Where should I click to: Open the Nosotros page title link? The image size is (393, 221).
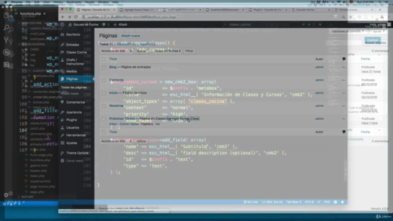[116, 106]
